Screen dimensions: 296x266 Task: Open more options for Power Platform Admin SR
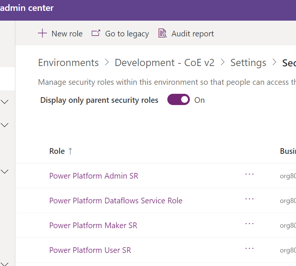point(249,174)
